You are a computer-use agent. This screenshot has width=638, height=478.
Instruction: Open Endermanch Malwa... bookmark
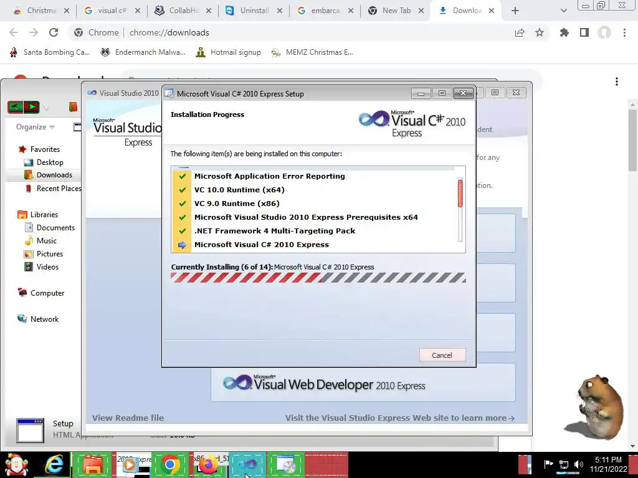coord(143,52)
